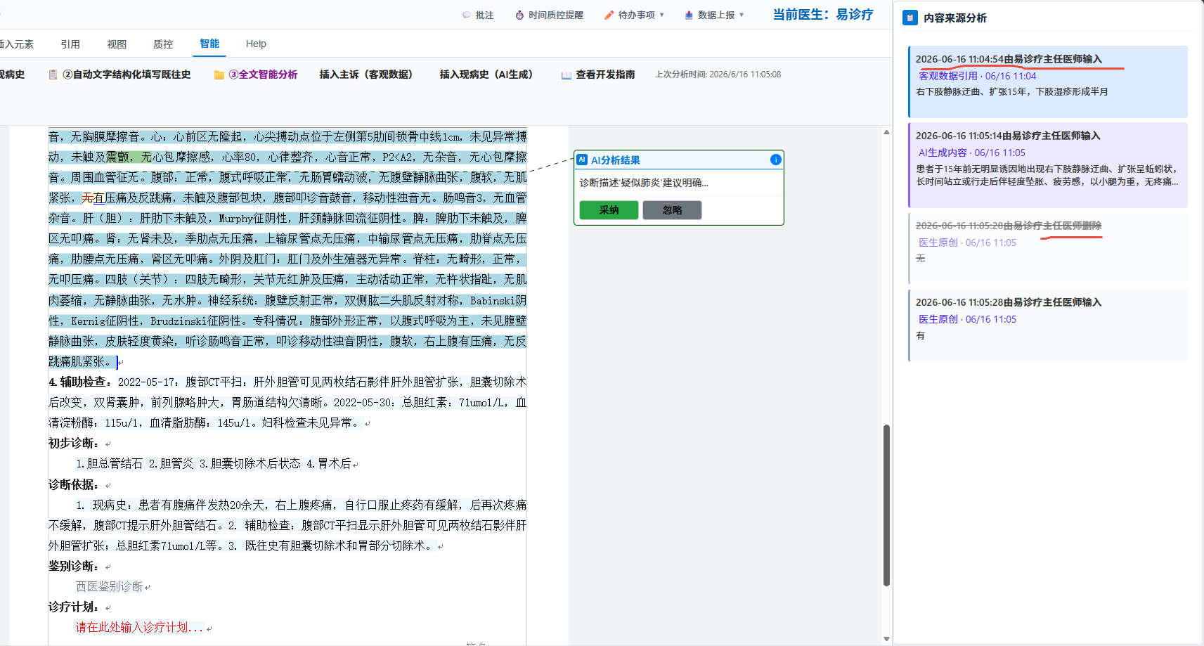Click the 当前医生：易诊疗 label

tap(823, 15)
